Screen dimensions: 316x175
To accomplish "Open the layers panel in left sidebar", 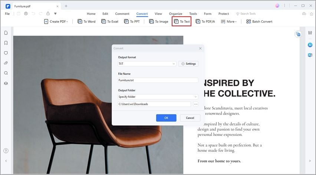I will click(x=6, y=83).
